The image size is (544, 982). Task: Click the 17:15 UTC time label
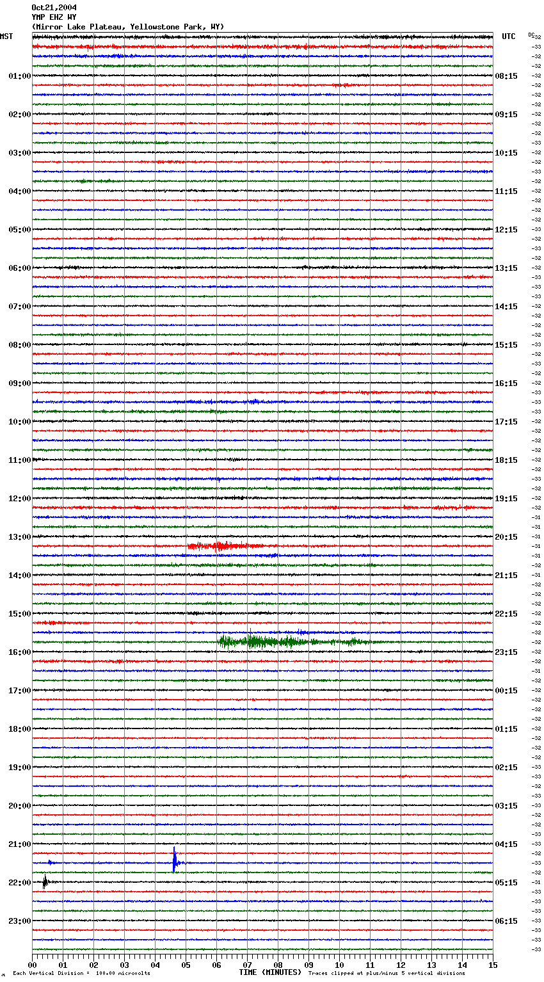click(x=506, y=422)
